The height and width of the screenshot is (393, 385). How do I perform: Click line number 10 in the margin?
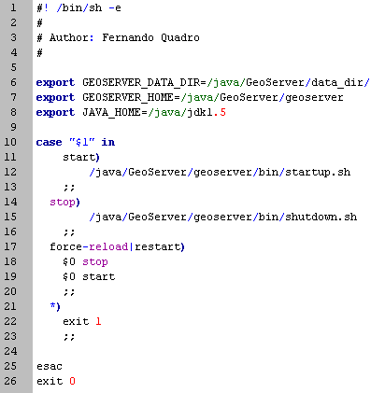click(x=10, y=142)
